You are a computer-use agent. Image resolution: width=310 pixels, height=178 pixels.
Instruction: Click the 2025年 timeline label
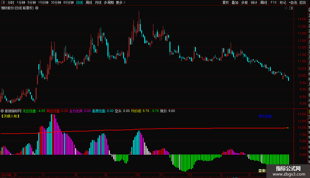pyautogui.click(x=6, y=175)
